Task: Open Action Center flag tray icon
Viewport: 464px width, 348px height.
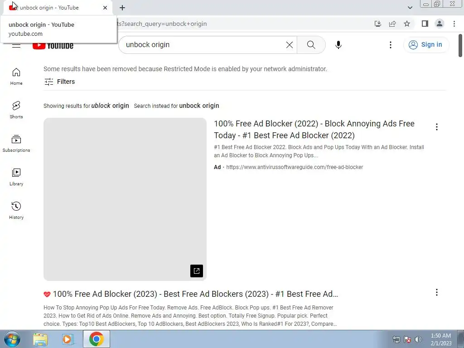Action: click(407, 339)
